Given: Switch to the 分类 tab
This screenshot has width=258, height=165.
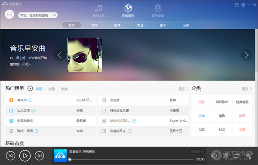Looking at the screenshot, I should pyautogui.click(x=186, y=25).
